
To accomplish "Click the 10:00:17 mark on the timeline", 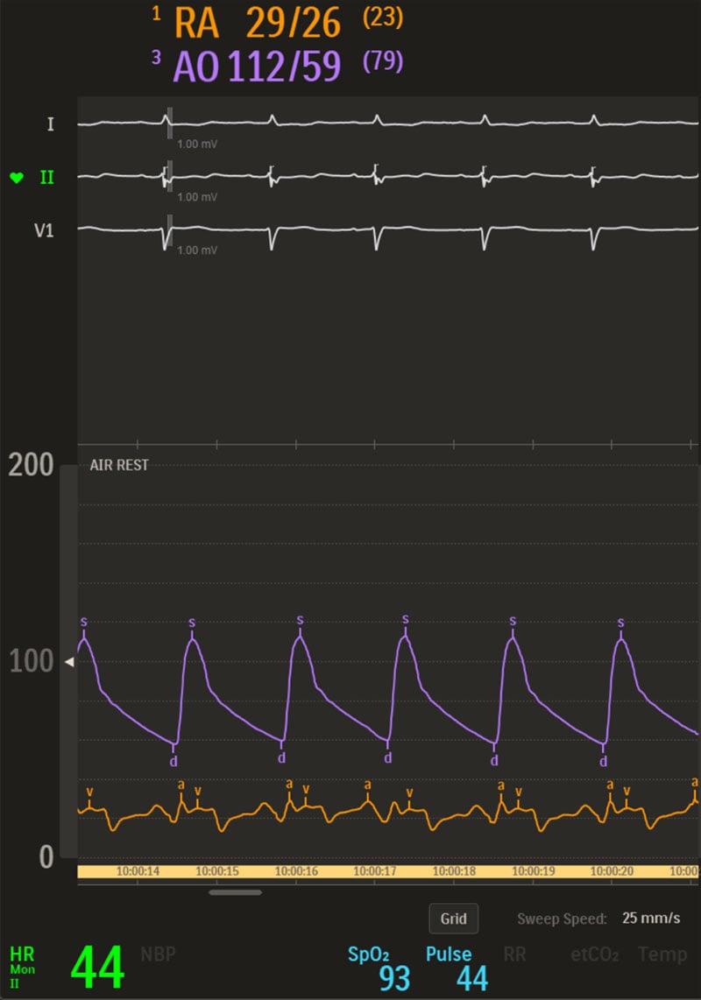I will click(x=374, y=872).
